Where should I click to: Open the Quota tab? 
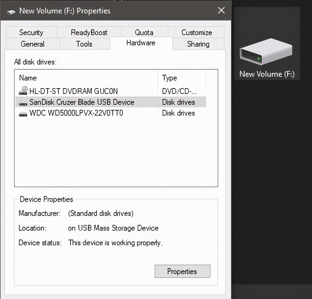(144, 32)
